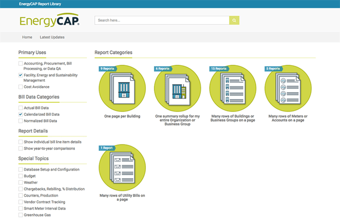
Task: Click into the Search here field
Action: (162, 20)
